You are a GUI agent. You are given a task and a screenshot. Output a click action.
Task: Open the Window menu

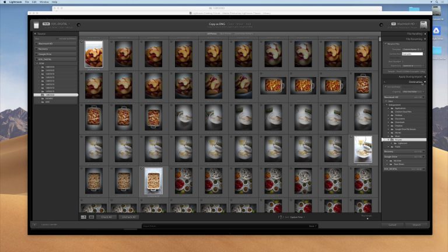click(44, 2)
